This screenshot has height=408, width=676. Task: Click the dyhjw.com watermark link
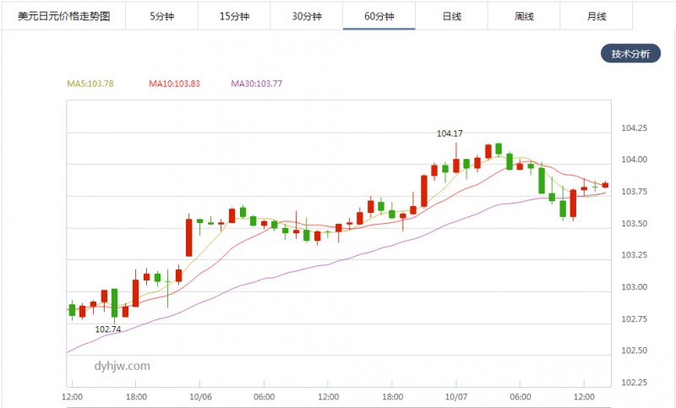click(122, 366)
